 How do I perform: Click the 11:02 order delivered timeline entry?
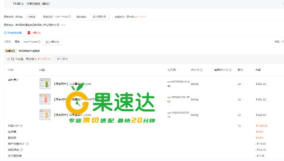(31, 3)
